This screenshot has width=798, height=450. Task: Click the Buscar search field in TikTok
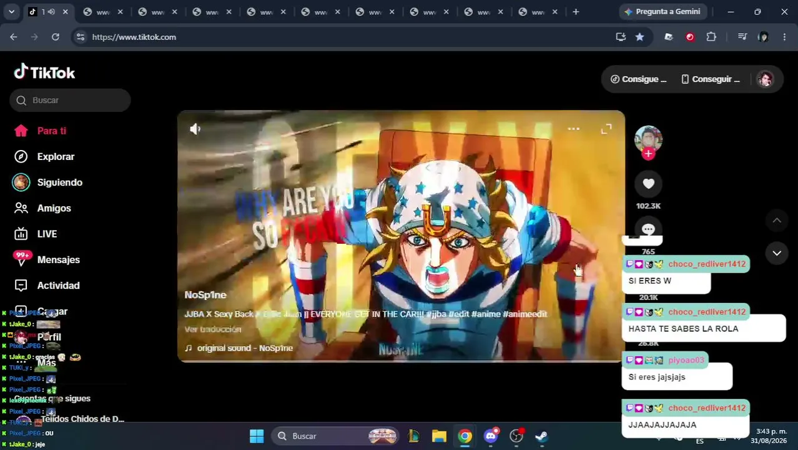click(70, 100)
